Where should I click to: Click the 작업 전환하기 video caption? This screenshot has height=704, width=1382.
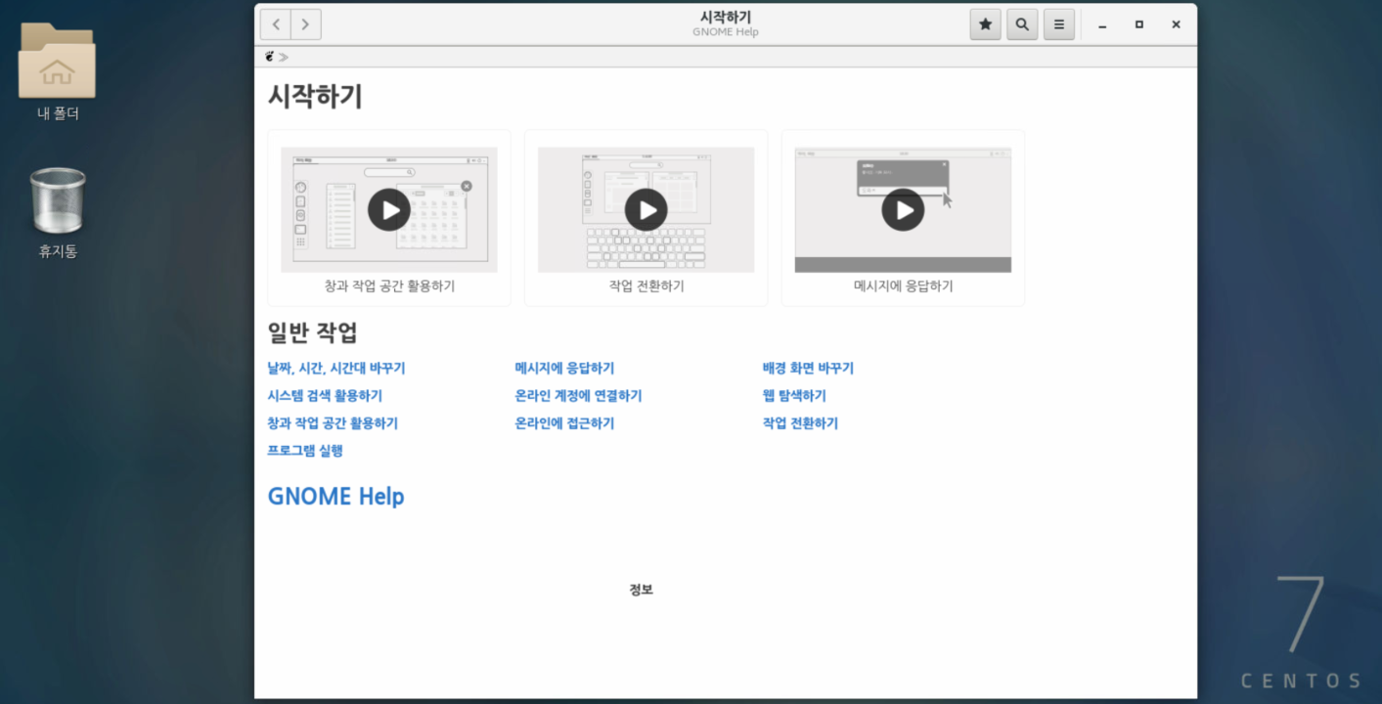(646, 286)
